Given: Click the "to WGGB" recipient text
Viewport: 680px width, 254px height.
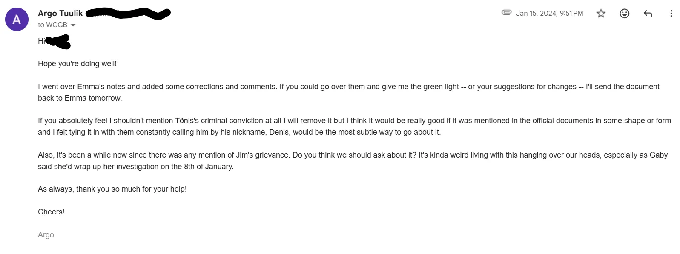Looking at the screenshot, I should coord(52,25).
